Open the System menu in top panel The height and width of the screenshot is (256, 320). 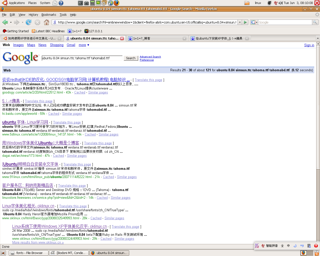click(x=45, y=3)
